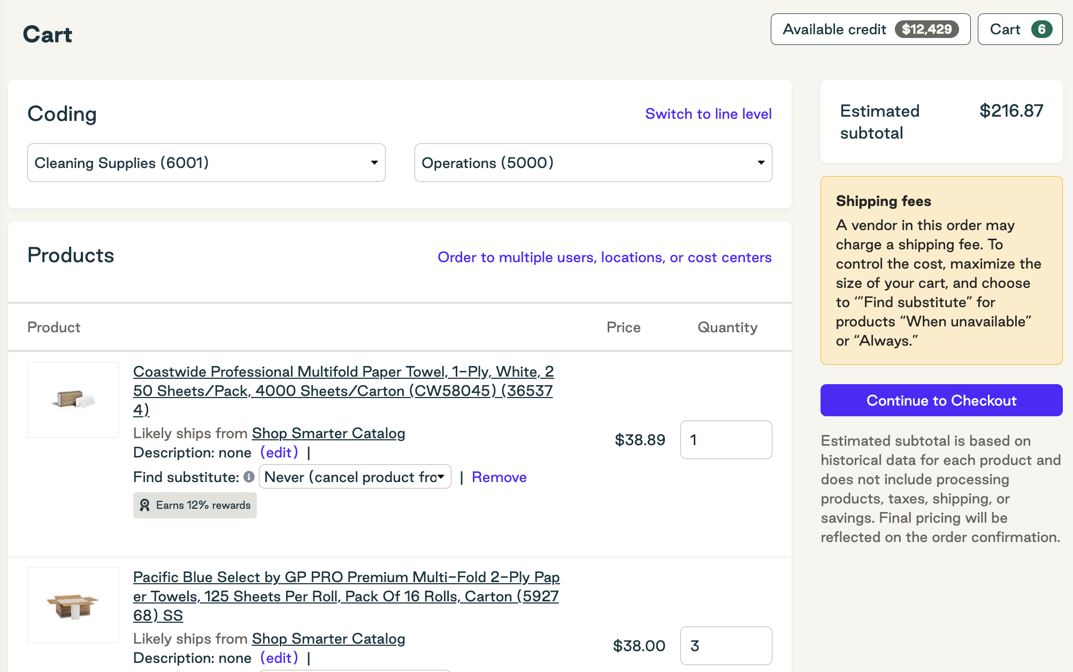The height and width of the screenshot is (672, 1073).
Task: Edit description for the Coastwide paper towel
Action: coord(279,452)
